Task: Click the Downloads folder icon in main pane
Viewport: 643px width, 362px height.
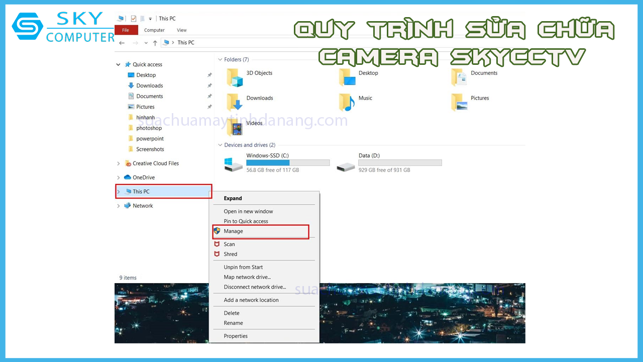Action: pos(235,103)
